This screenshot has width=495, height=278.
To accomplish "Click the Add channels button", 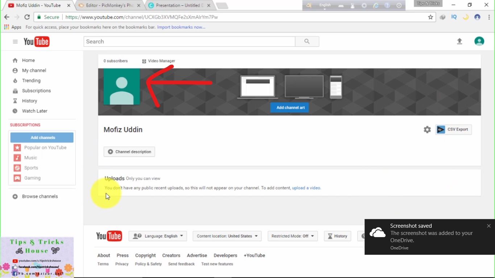I will click(42, 138).
